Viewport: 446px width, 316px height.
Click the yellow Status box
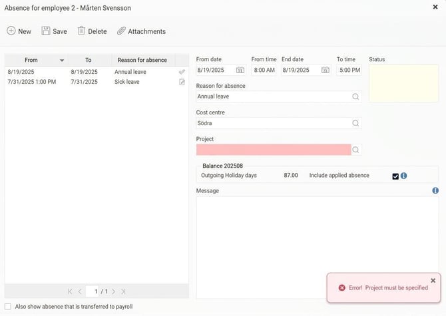403,83
